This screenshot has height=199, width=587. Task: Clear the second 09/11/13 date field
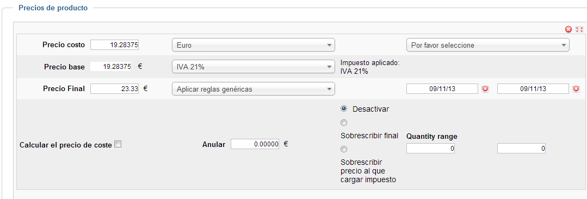point(576,89)
